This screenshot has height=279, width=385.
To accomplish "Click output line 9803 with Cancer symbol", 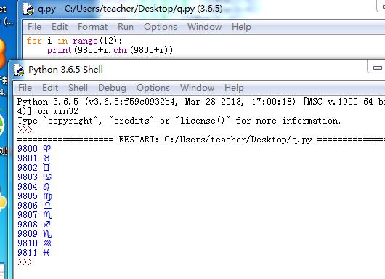I will point(35,177).
